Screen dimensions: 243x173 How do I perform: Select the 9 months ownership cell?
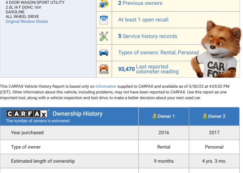click(164, 161)
